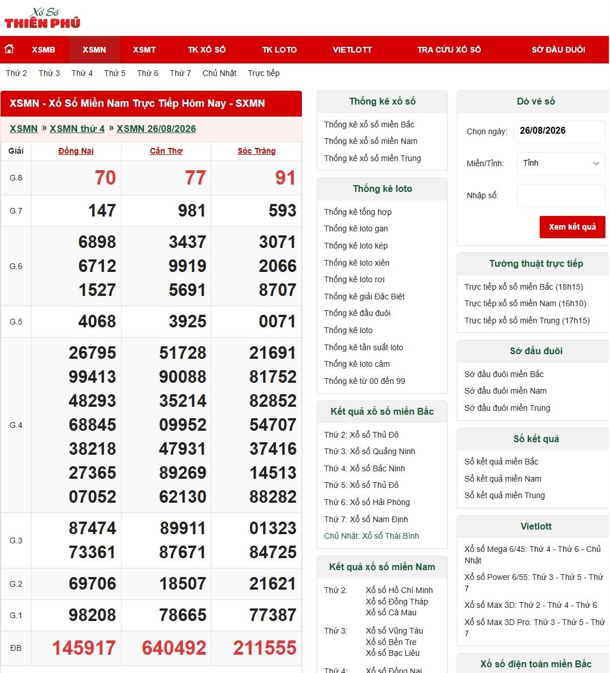Open Chủ Nhật: Xổ số Thái Bình link
Image resolution: width=610 pixels, height=673 pixels.
pyautogui.click(x=371, y=536)
